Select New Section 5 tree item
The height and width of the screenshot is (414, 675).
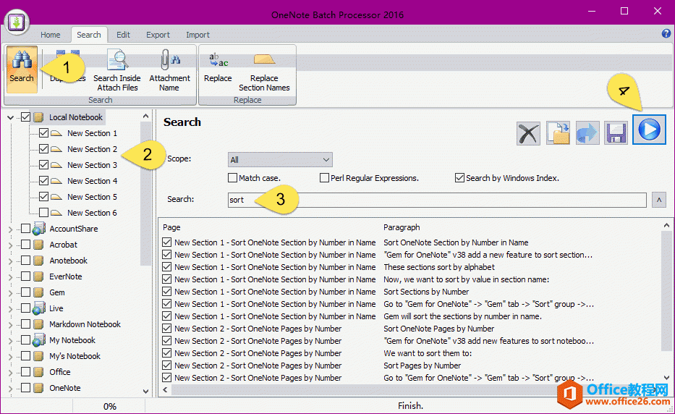click(x=92, y=197)
